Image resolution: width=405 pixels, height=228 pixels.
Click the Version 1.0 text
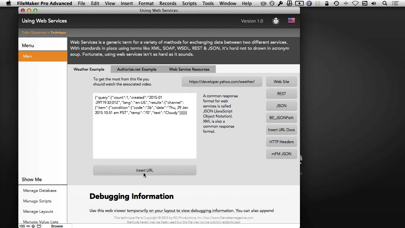coord(252,21)
